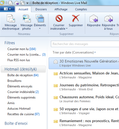Expand the Éléments dropdown arrow

coord(40,29)
